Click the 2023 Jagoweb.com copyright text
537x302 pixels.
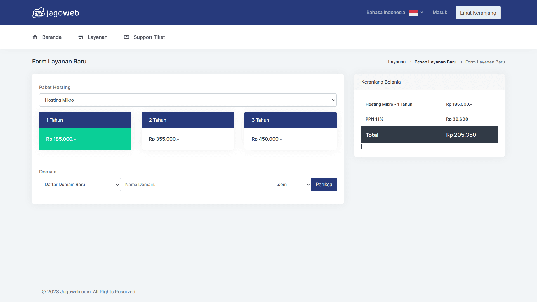pos(89,292)
